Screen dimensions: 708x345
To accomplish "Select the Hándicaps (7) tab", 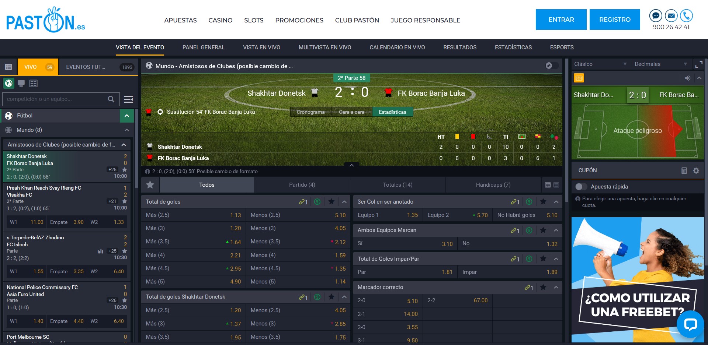I will (493, 185).
